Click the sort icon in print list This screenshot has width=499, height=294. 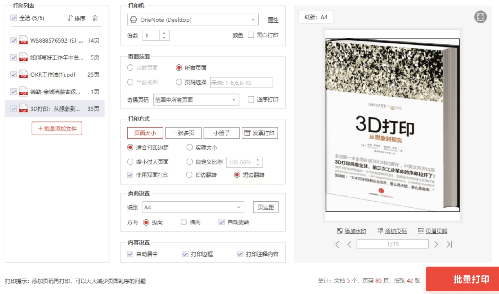70,18
